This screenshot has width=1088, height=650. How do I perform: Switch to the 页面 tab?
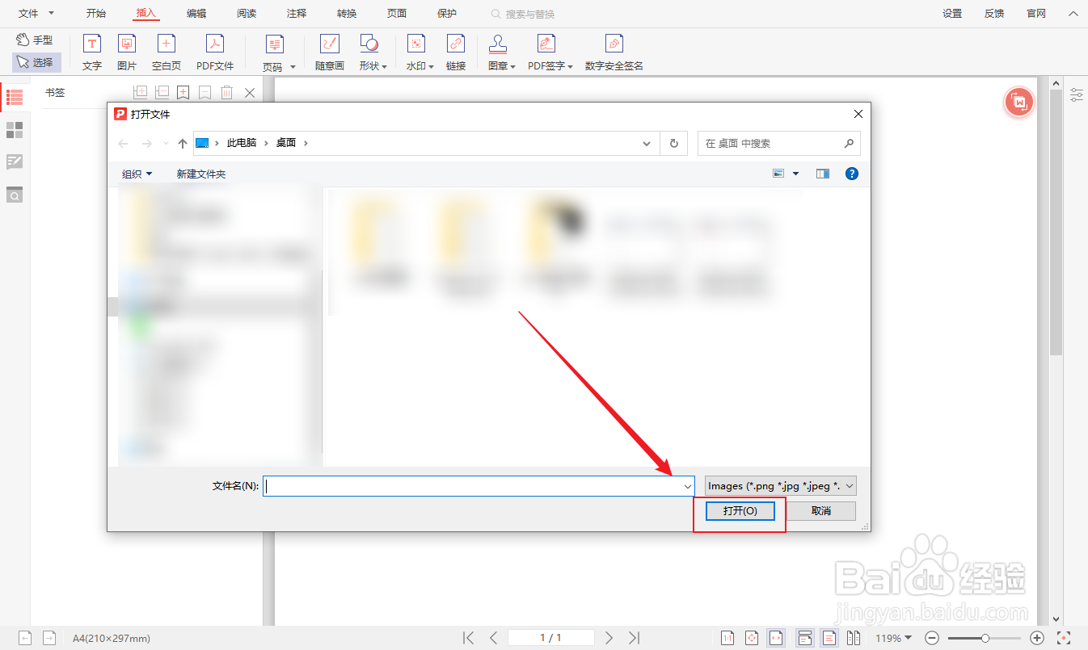tap(397, 14)
